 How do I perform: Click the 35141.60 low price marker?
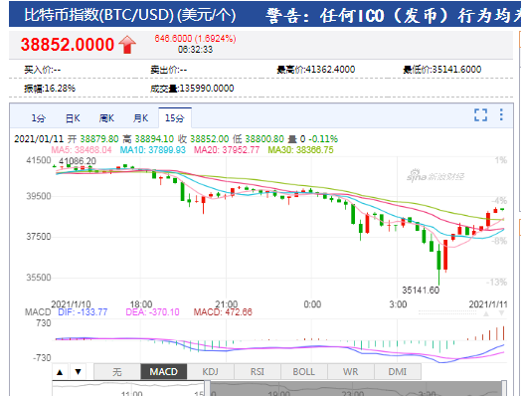tap(421, 290)
